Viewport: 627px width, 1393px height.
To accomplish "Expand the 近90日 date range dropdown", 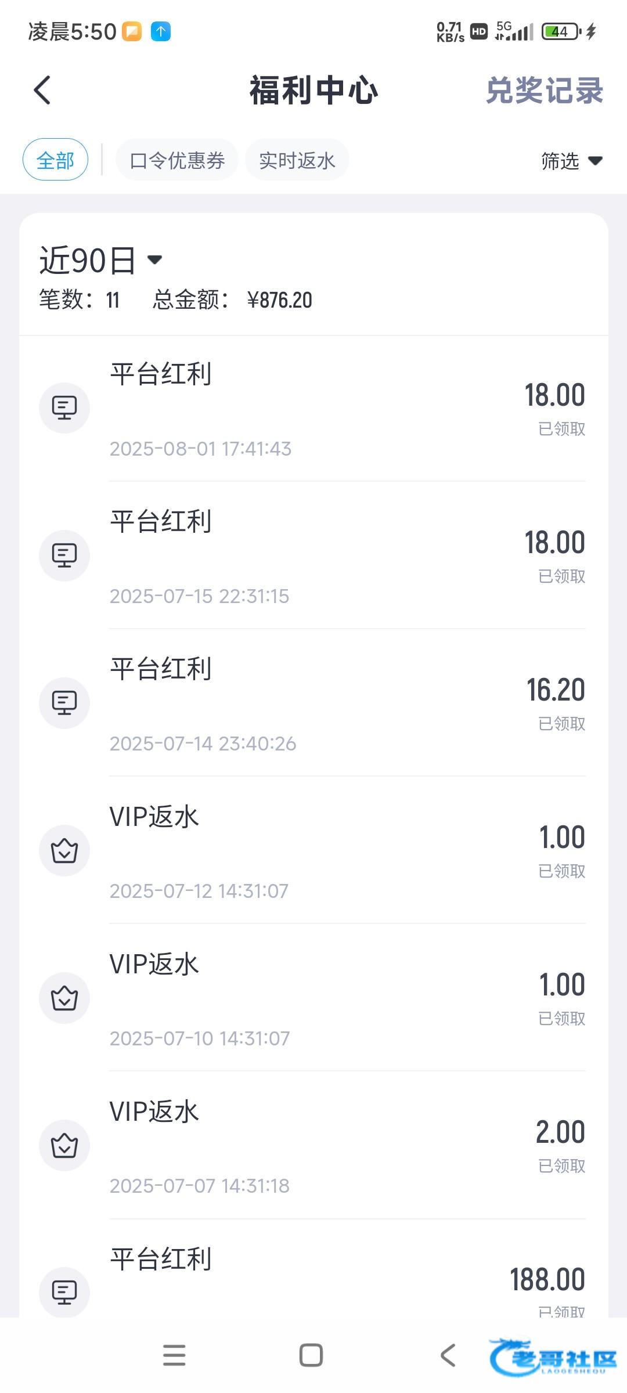I will tap(102, 260).
